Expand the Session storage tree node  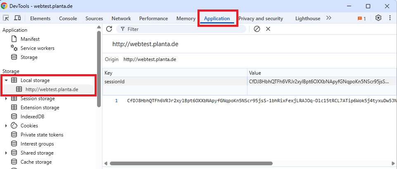pos(6,99)
